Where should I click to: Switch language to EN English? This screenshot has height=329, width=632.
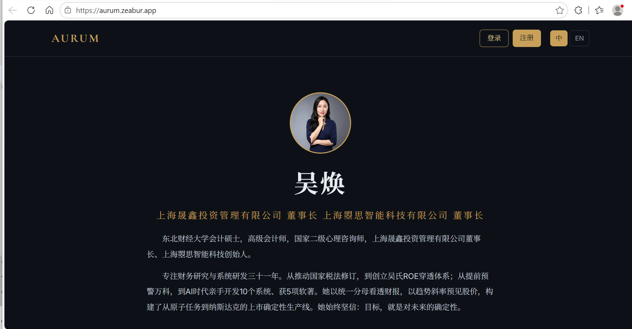[579, 38]
